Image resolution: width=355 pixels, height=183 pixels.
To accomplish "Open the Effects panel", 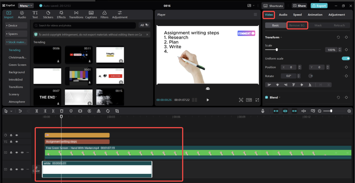I will (x=61, y=15).
